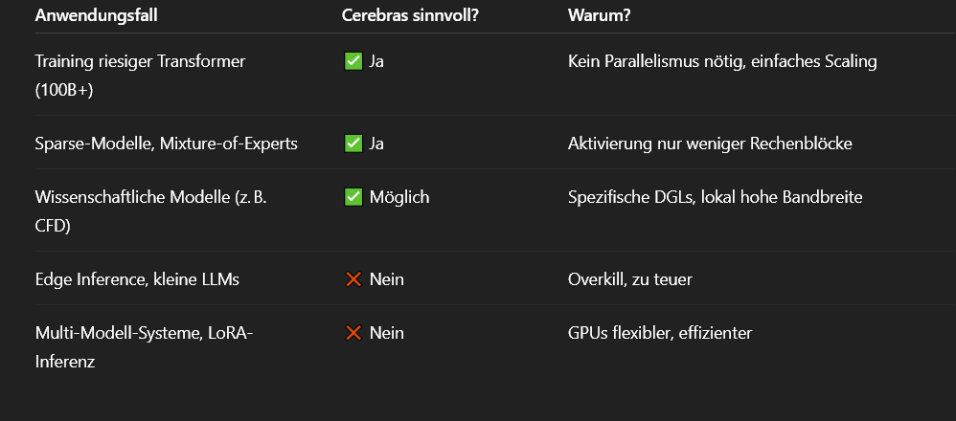
Task: Click the Sparse-Modelle, Mixture-of-Experts cell
Action: tap(167, 144)
